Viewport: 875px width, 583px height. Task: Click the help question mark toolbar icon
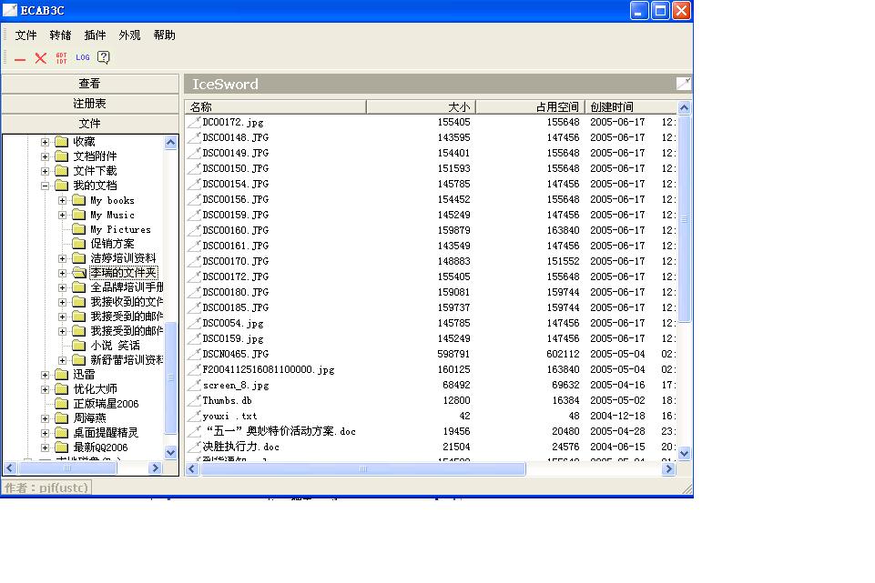(x=104, y=58)
